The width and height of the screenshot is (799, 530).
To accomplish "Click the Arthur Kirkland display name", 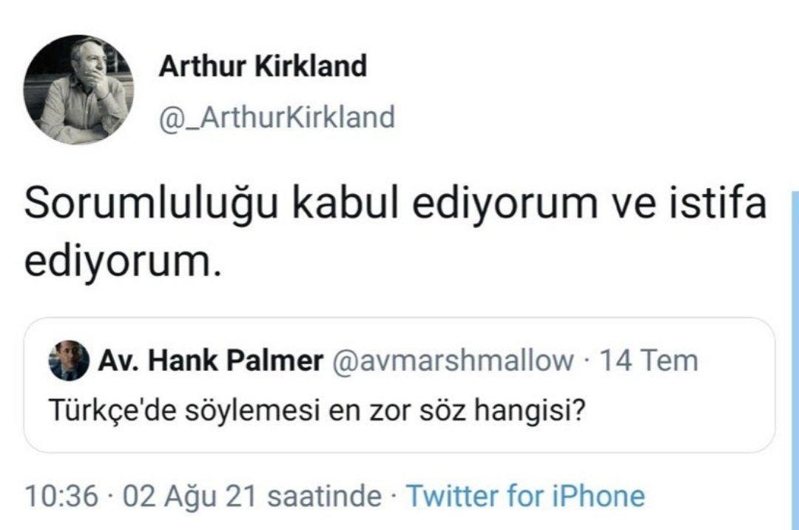I will pyautogui.click(x=263, y=67).
